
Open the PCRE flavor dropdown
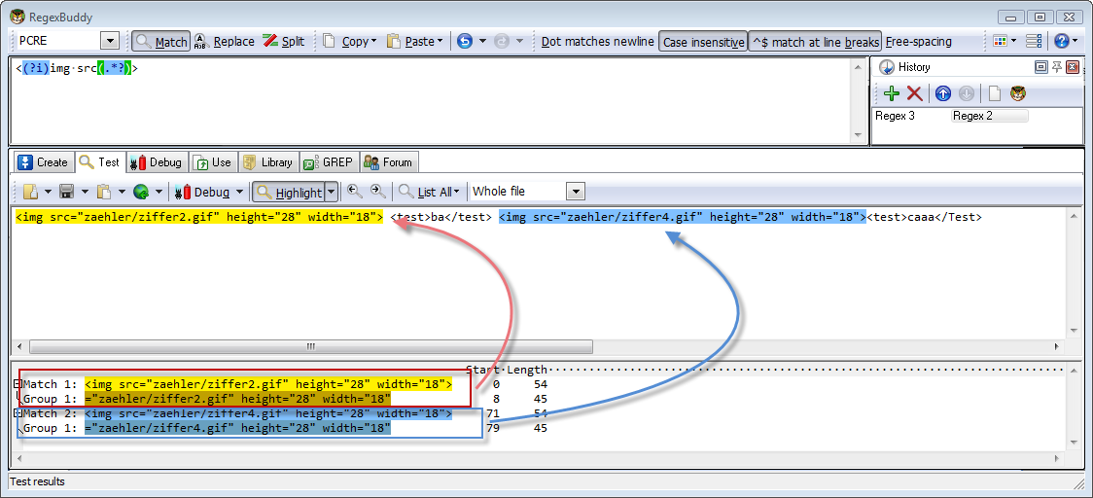coord(110,41)
